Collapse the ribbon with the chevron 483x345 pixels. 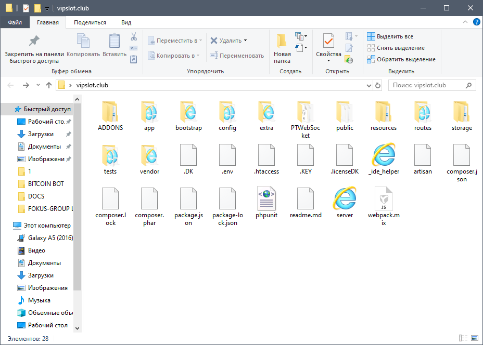pyautogui.click(x=465, y=22)
